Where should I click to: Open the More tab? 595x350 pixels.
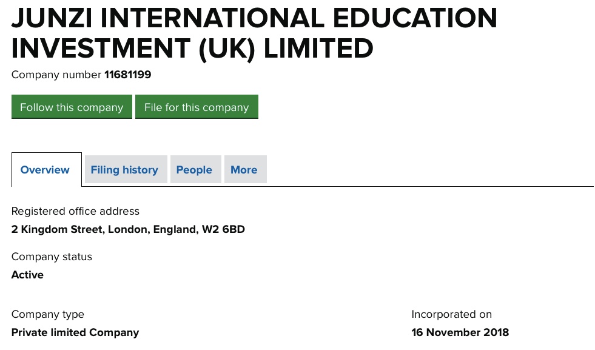244,170
